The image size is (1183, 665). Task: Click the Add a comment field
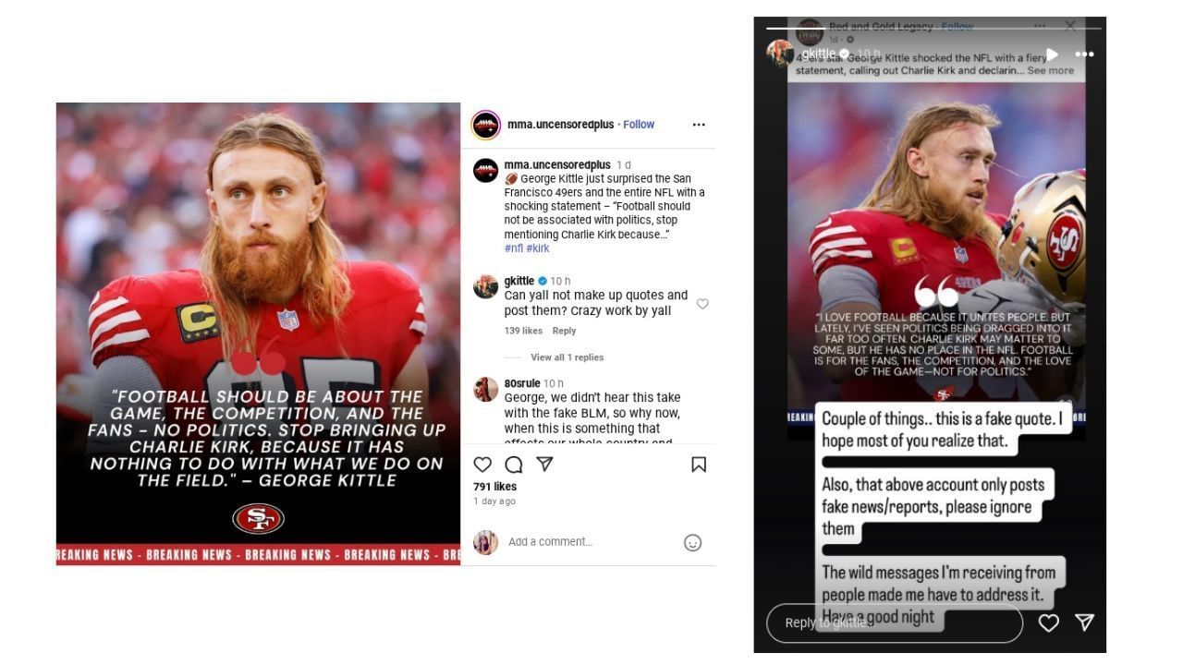coord(591,542)
